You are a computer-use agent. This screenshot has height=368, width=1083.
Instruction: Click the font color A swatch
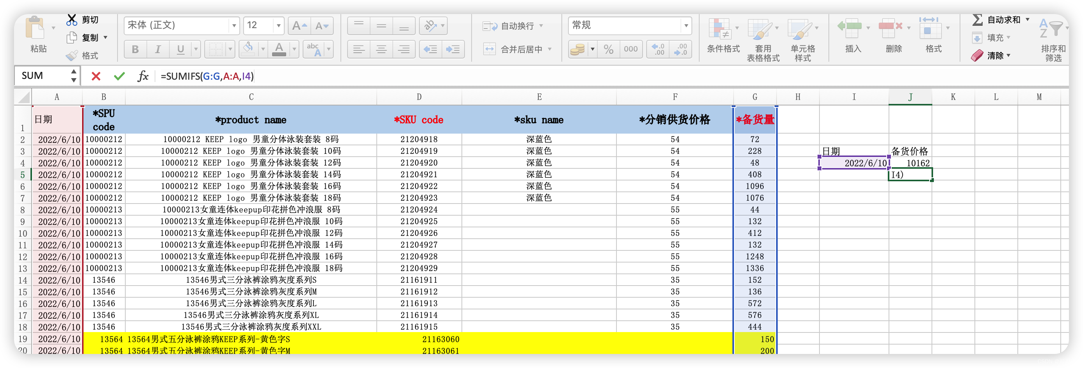click(x=279, y=49)
